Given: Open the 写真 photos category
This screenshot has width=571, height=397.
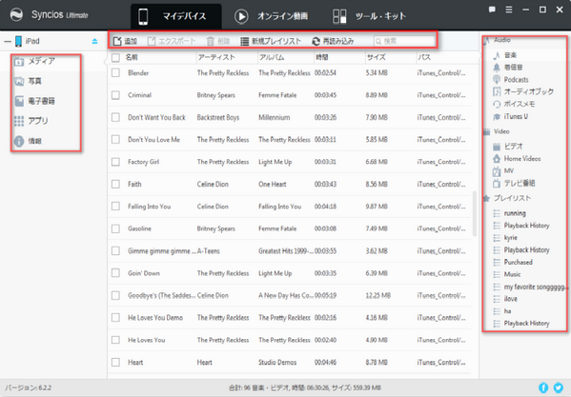Looking at the screenshot, I should pos(28,81).
